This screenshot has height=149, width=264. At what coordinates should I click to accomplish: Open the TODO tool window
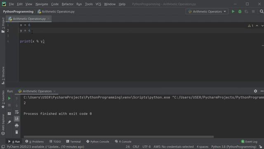[x=55, y=142]
